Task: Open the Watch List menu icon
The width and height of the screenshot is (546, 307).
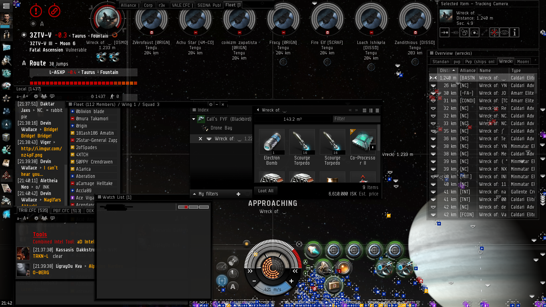Action: click(x=99, y=197)
